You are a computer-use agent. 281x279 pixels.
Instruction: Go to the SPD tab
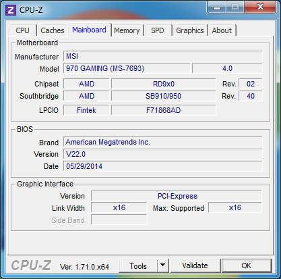[x=158, y=30]
